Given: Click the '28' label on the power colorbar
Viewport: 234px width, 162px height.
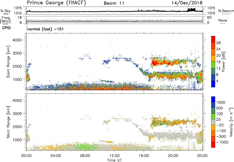Looking at the screenshot, I should (218, 43).
